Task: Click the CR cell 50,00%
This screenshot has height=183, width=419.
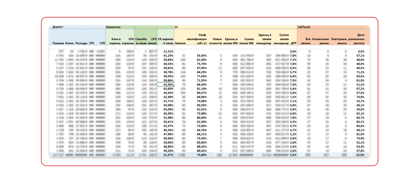Action: [168, 142]
